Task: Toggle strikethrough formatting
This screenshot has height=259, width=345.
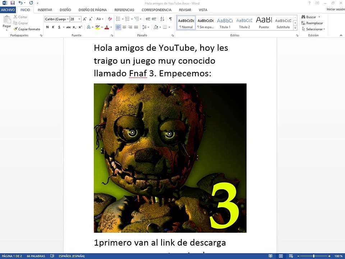Action: pos(68,27)
